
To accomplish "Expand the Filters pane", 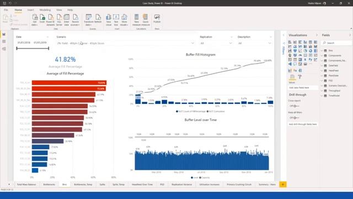I will (284, 35).
